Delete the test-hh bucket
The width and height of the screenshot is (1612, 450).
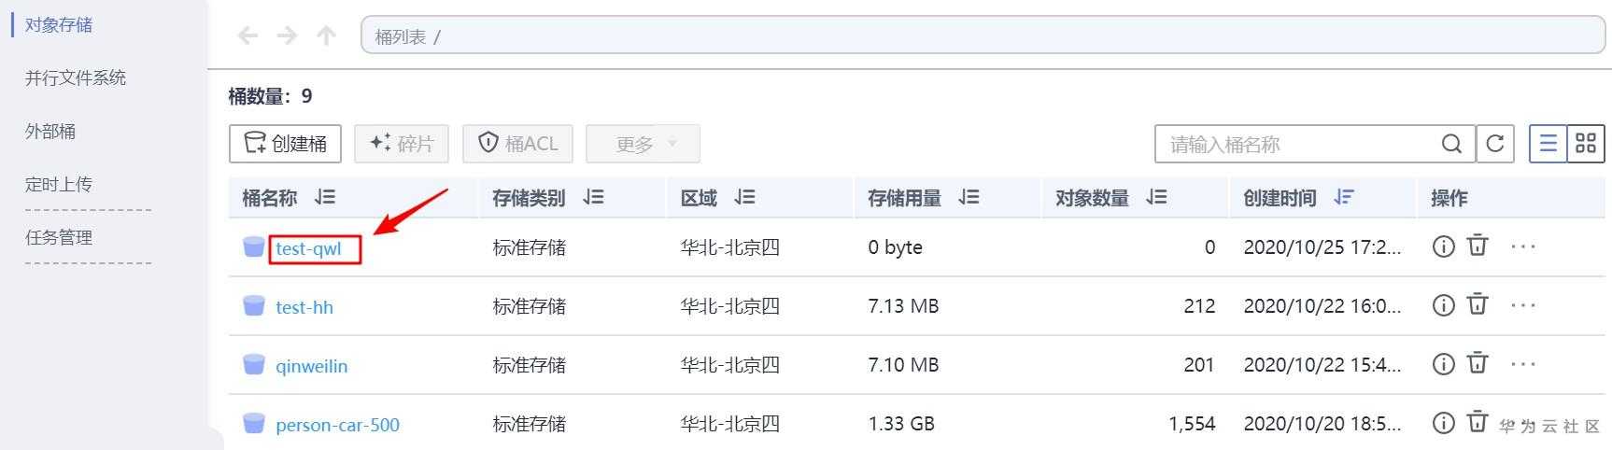[1477, 304]
